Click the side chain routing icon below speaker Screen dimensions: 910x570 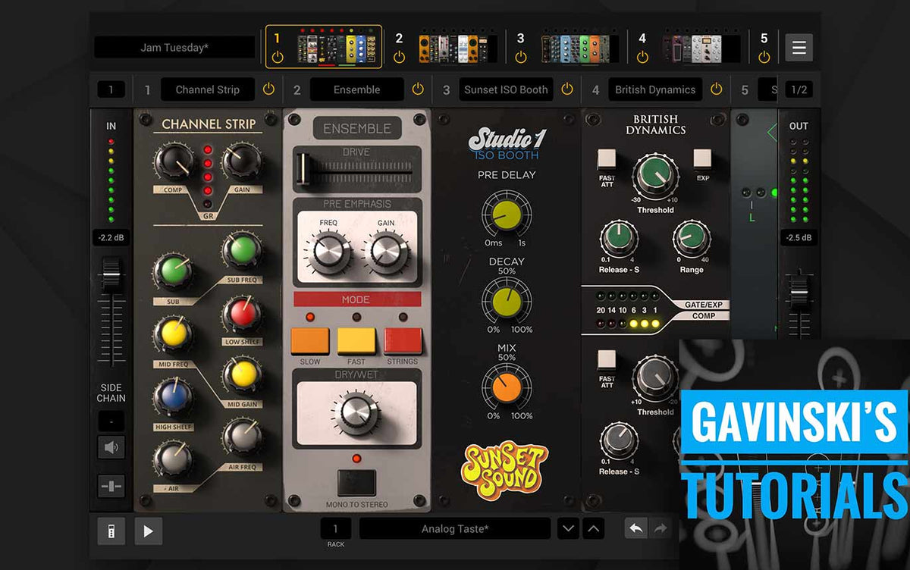coord(111,486)
